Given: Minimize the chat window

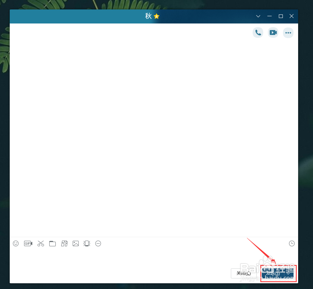Looking at the screenshot, I should click(x=270, y=16).
